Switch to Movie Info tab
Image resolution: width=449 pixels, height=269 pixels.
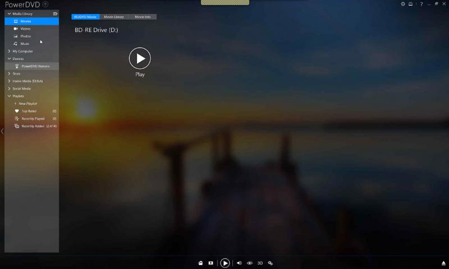143,17
